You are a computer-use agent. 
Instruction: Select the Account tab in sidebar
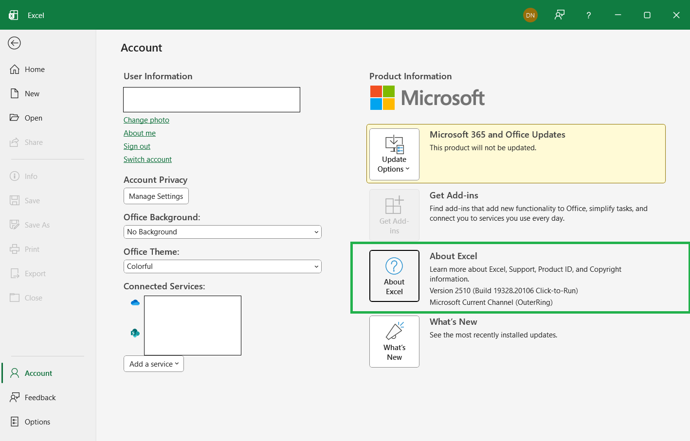coord(48,373)
